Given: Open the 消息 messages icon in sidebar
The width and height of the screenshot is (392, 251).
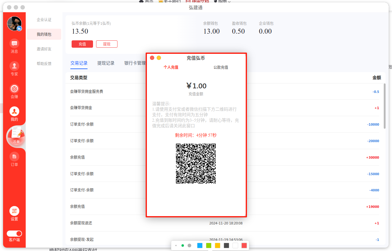Looking at the screenshot, I should click(14, 43).
